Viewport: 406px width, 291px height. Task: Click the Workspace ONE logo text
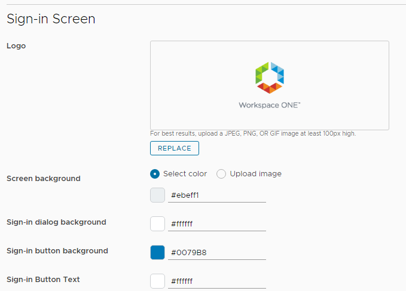[x=270, y=105]
